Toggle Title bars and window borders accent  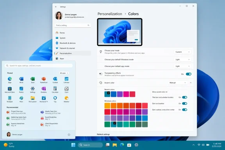point(184,97)
